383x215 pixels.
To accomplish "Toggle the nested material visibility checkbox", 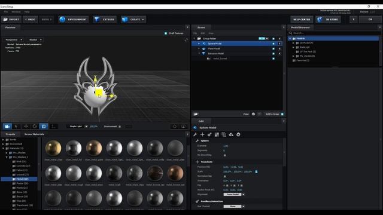I will pyautogui.click(x=273, y=59).
